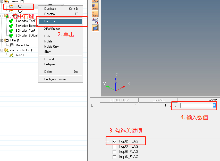Choose Show in the context menu
The height and width of the screenshot is (161, 220).
(61, 51)
